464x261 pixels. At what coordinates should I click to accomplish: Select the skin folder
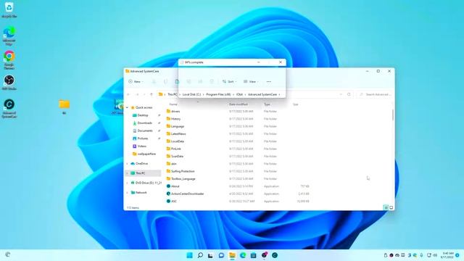tap(174, 164)
